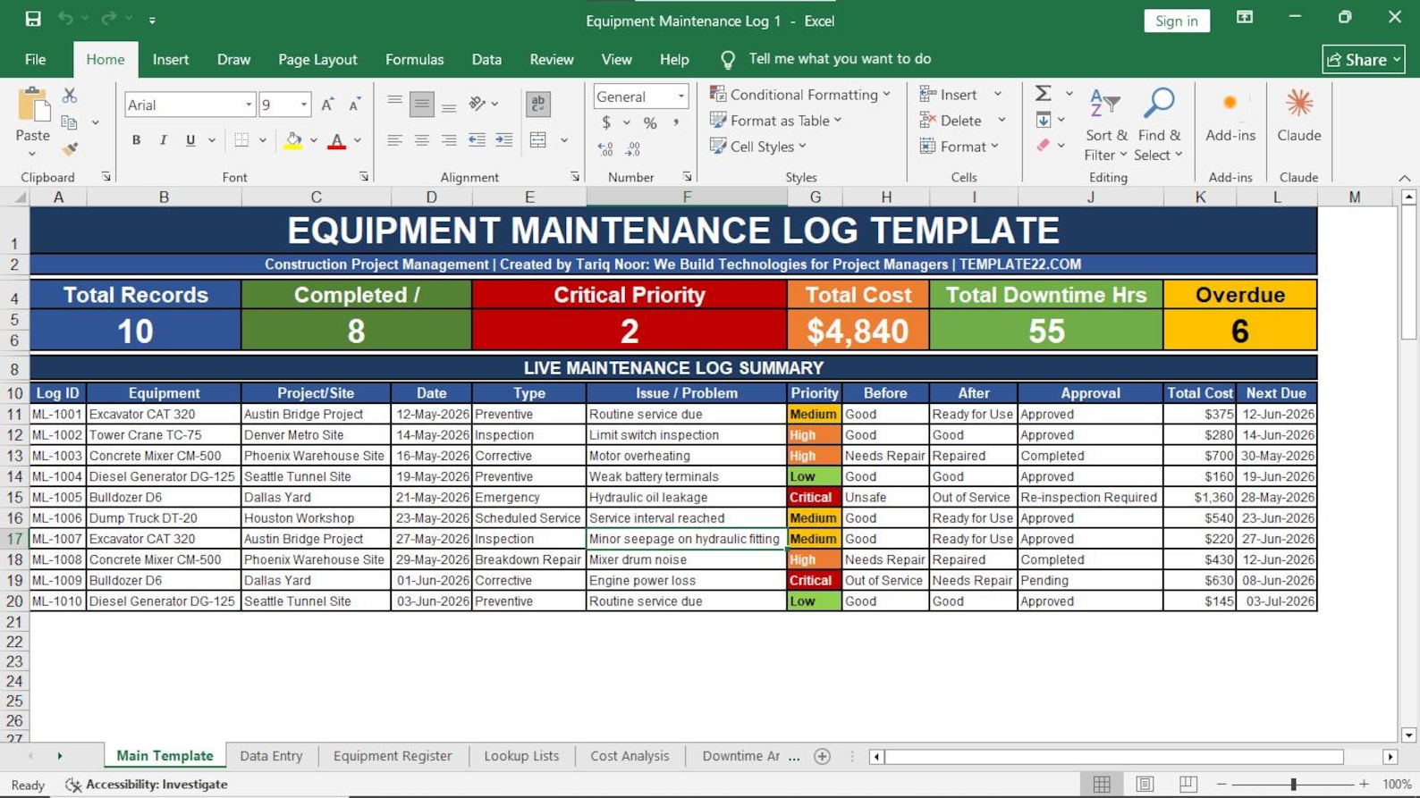1420x798 pixels.
Task: Click the Accounting dollar format icon
Action: click(x=606, y=122)
